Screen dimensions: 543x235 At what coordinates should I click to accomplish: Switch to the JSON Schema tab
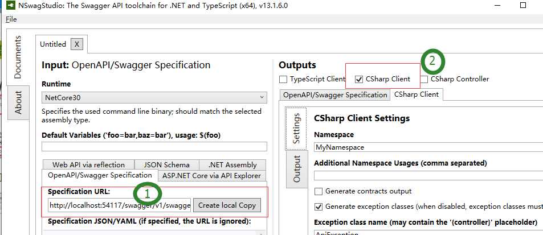click(166, 165)
